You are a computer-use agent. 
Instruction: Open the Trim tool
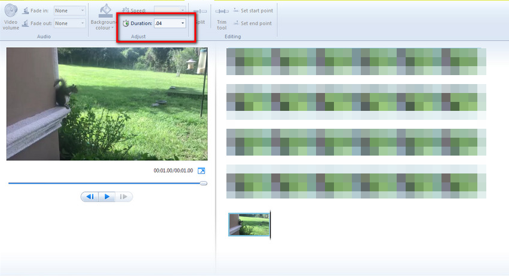(222, 19)
